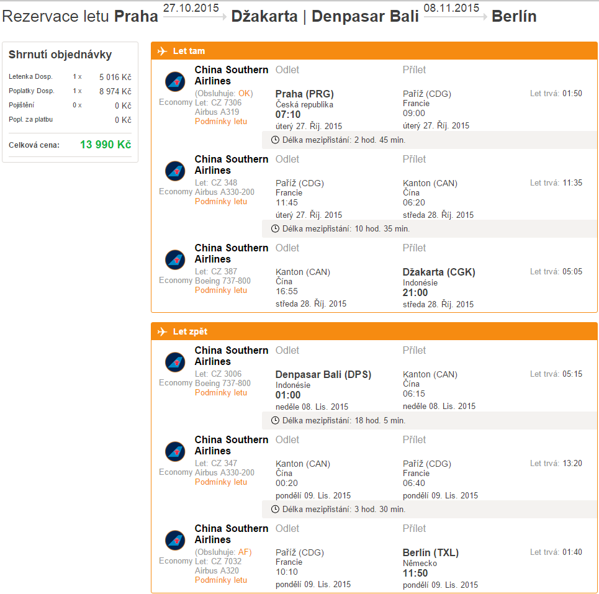This screenshot has width=599, height=594.
Task: Click arrival airport 'Džakarta (CGK)'
Action: coord(439,272)
